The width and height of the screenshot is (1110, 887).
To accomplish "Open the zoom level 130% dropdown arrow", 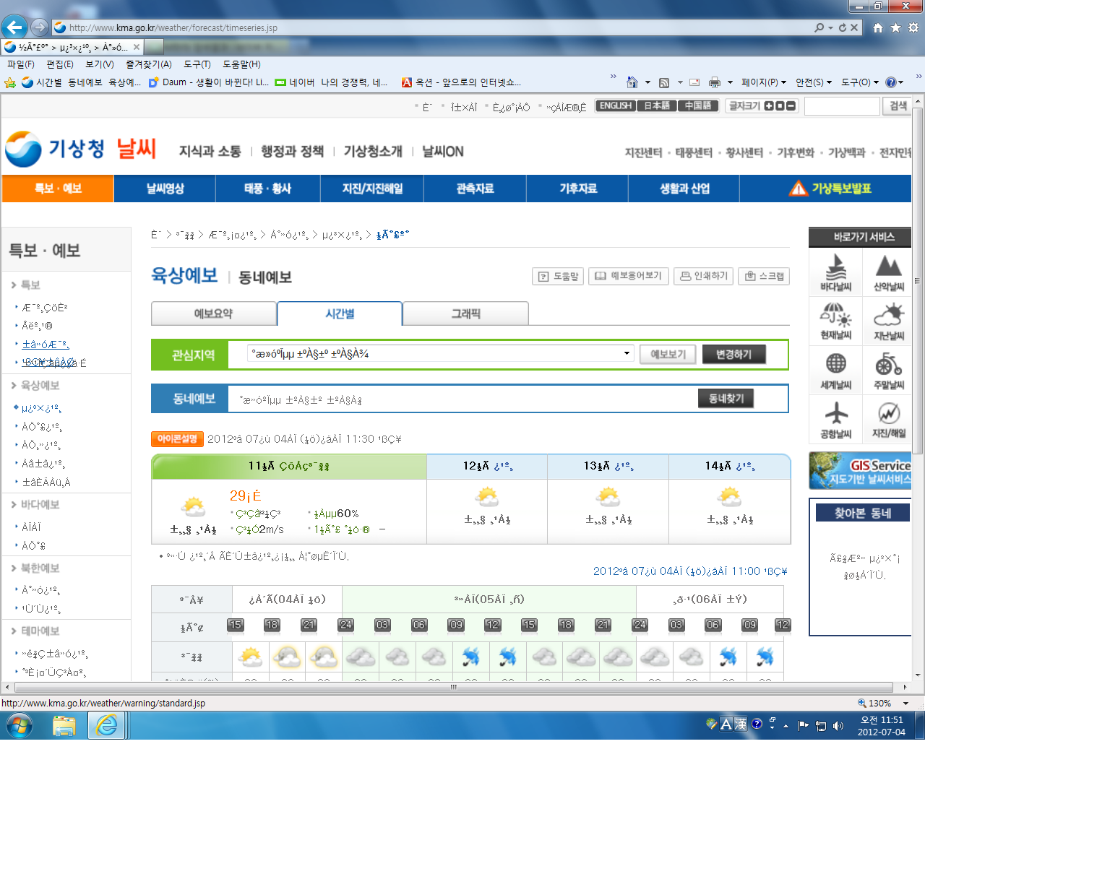I will 905,704.
